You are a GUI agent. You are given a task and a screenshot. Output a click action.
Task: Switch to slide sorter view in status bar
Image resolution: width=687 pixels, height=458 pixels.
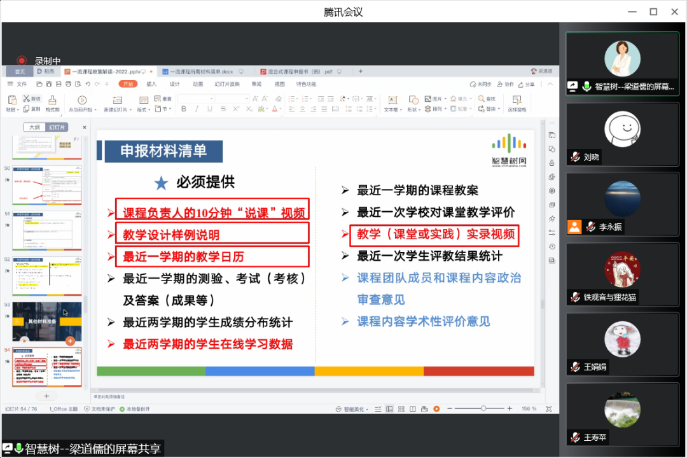coord(401,408)
